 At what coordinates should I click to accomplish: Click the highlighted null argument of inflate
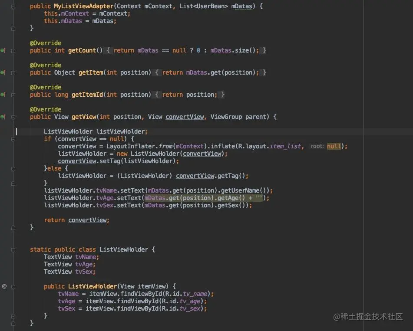[334, 146]
